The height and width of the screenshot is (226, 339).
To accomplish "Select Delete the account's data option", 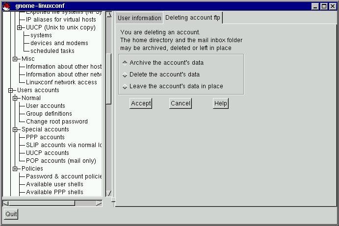I will 125,75.
